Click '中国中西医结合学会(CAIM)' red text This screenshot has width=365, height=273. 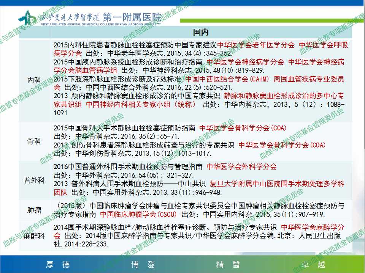click(x=227, y=79)
